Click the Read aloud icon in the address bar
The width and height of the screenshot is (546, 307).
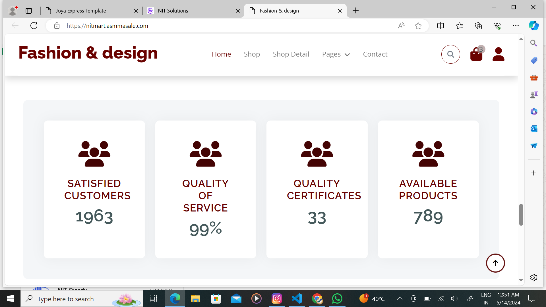(401, 26)
